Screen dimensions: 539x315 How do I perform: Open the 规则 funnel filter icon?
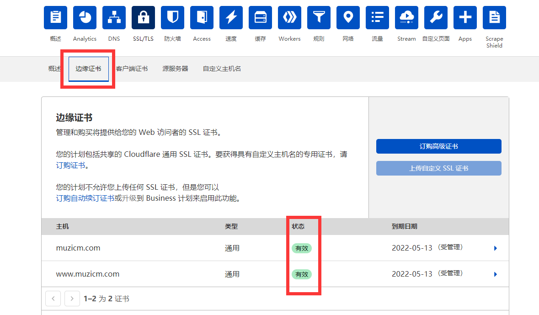click(319, 17)
